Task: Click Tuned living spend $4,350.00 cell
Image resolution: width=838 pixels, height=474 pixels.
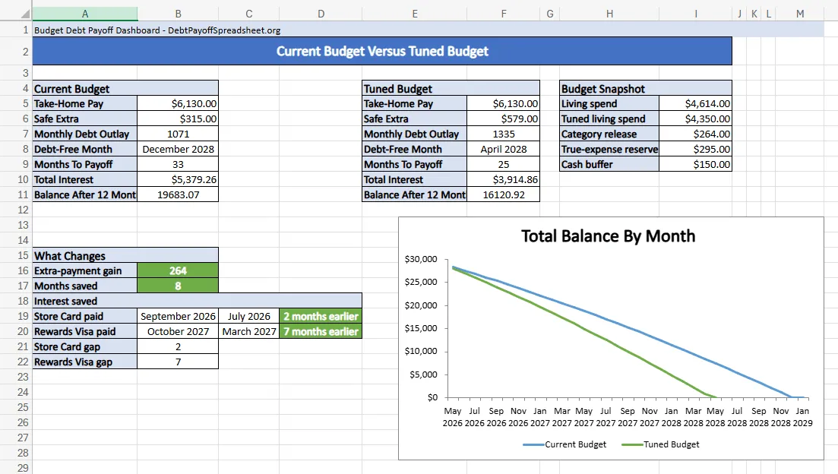Action: (x=695, y=118)
